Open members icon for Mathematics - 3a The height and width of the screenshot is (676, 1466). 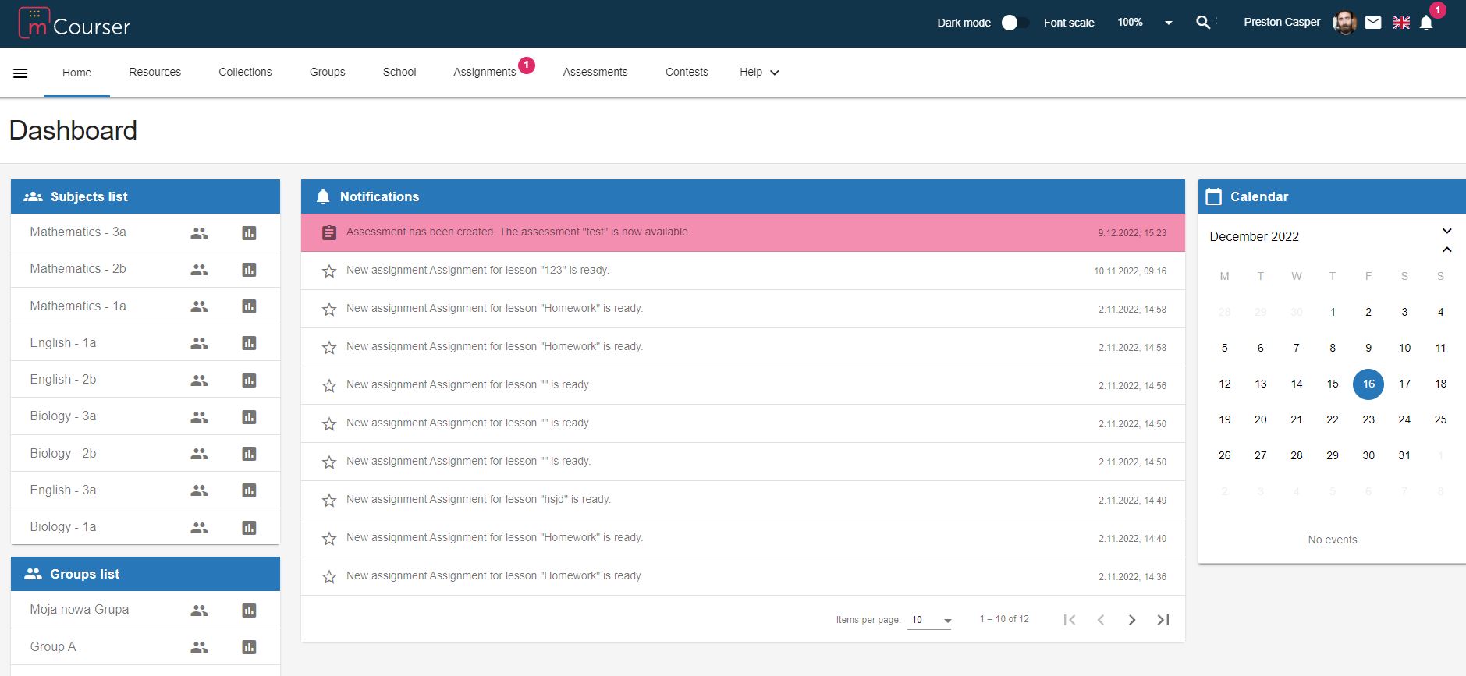coord(200,233)
